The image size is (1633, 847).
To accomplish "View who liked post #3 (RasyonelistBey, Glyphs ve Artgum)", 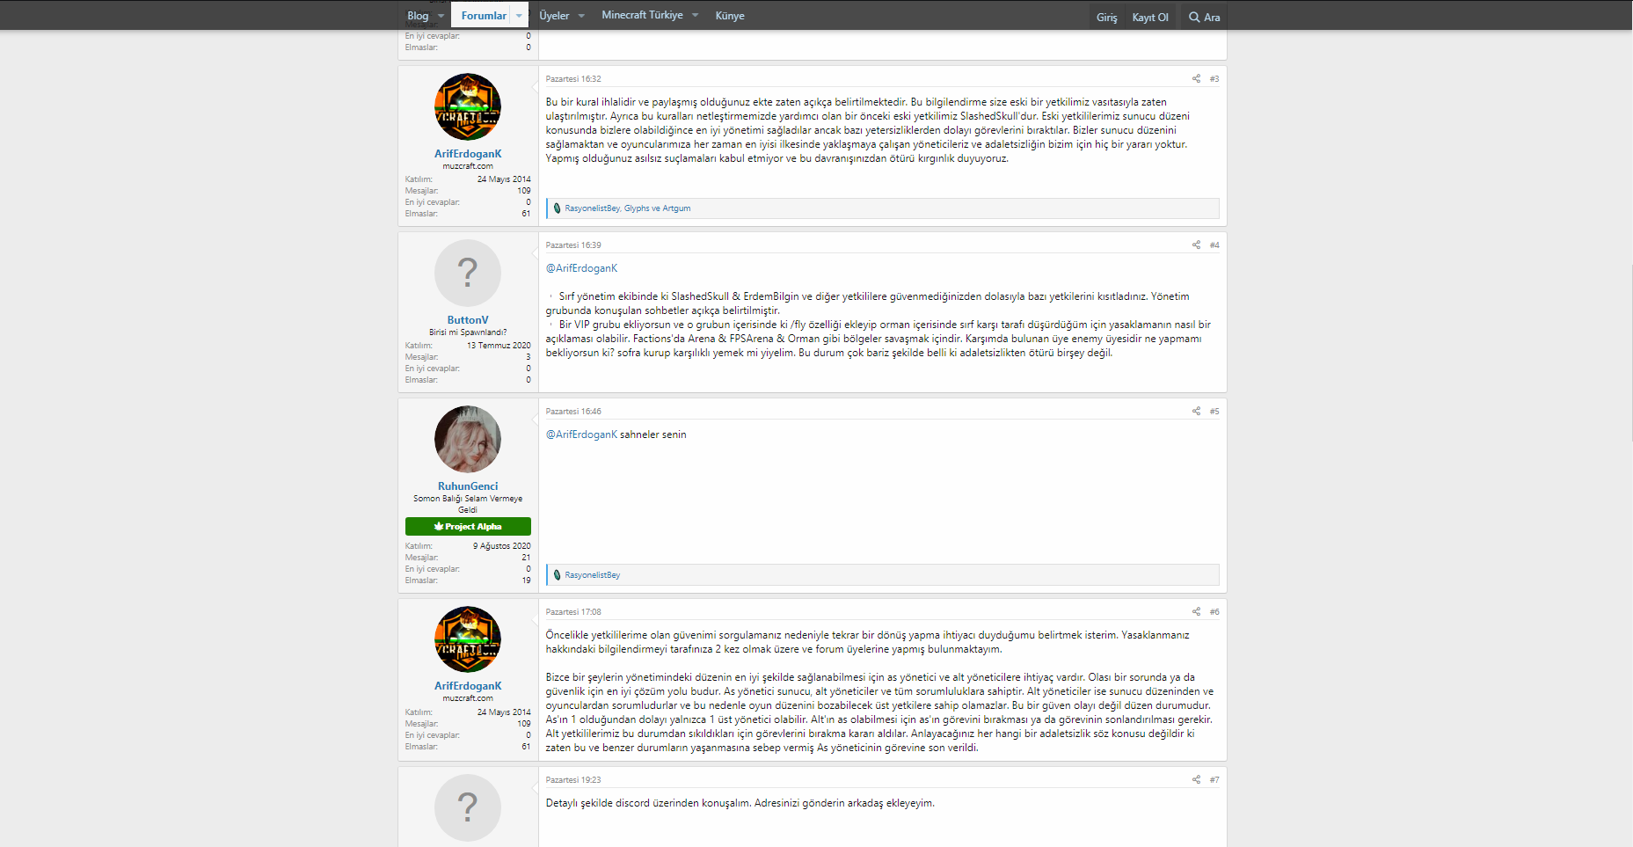I will coord(628,208).
